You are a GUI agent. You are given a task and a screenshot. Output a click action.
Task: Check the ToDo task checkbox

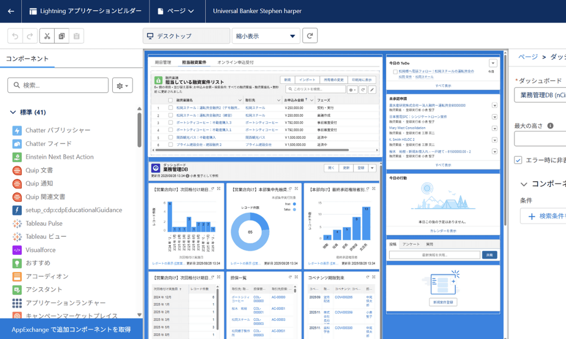[395, 72]
